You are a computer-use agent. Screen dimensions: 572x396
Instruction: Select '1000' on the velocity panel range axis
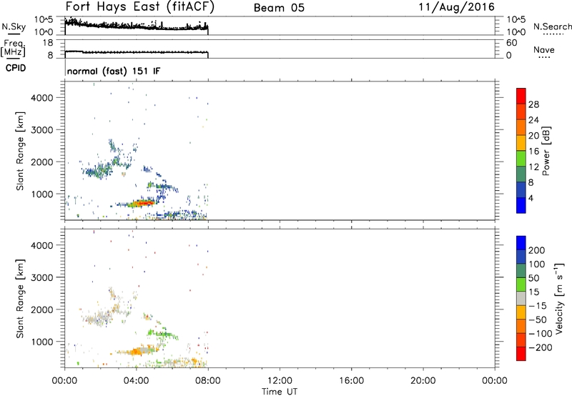42,342
